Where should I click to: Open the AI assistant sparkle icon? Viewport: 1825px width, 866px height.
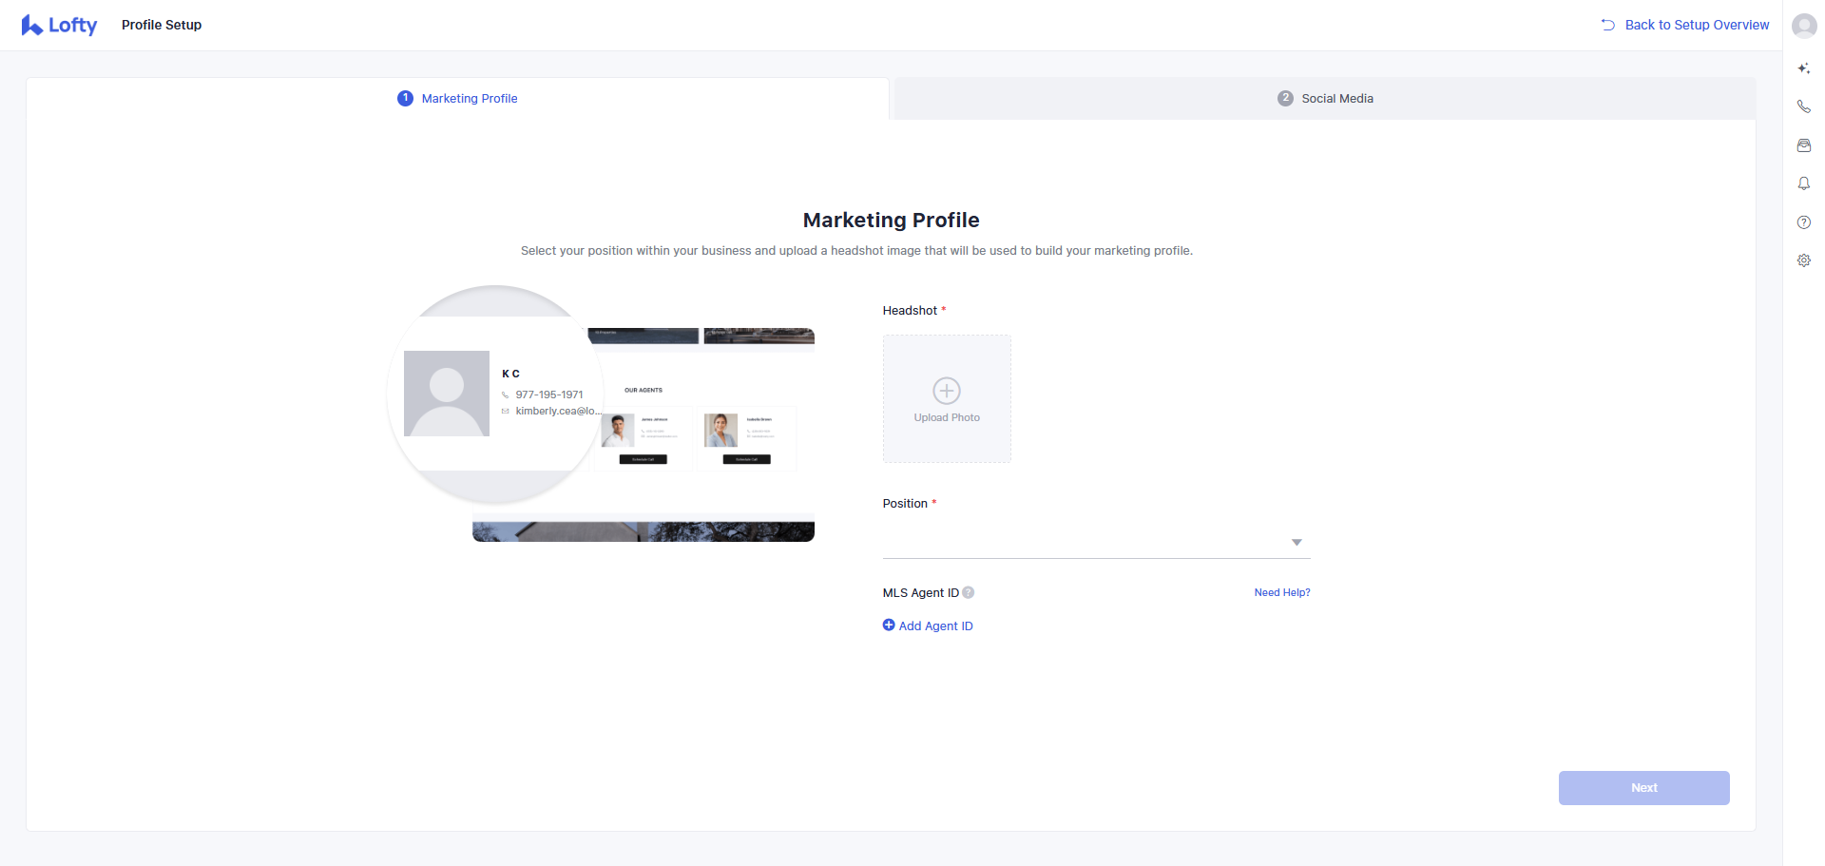[x=1803, y=68]
